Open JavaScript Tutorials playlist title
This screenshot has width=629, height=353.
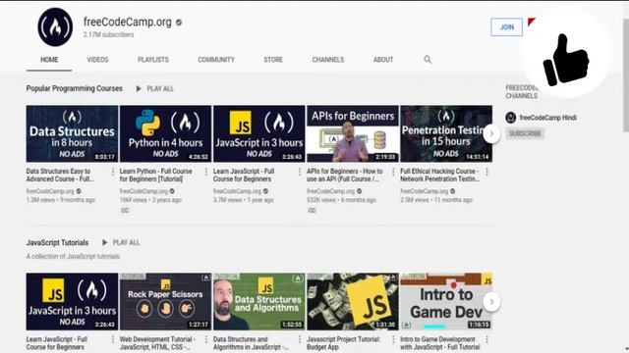(57, 242)
